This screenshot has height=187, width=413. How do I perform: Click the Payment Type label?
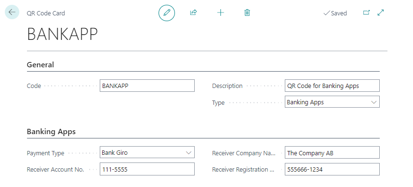46,153
